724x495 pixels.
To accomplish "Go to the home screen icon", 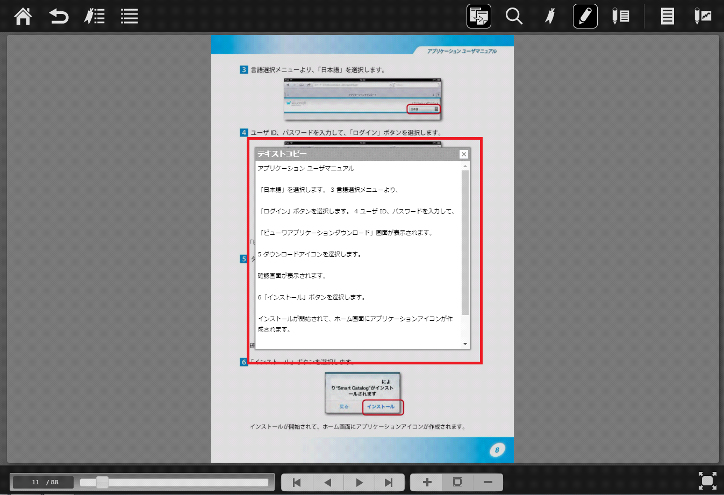I will [x=23, y=16].
